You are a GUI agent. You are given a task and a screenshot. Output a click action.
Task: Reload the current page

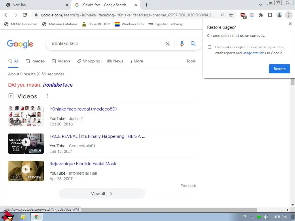tap(25, 15)
